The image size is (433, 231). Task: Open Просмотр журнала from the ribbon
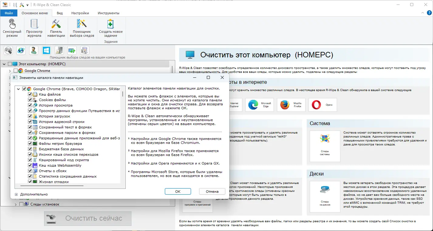pos(34,28)
